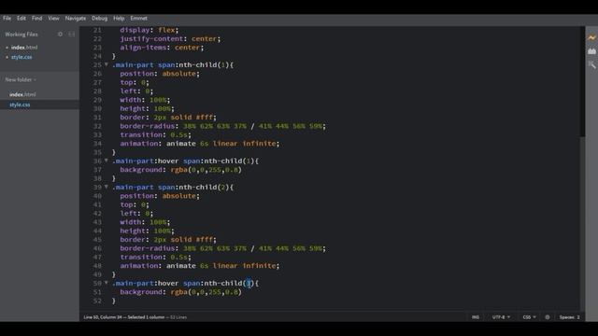This screenshot has height=336, width=598.
Task: Click 'height' property on line 44
Action: [133, 231]
